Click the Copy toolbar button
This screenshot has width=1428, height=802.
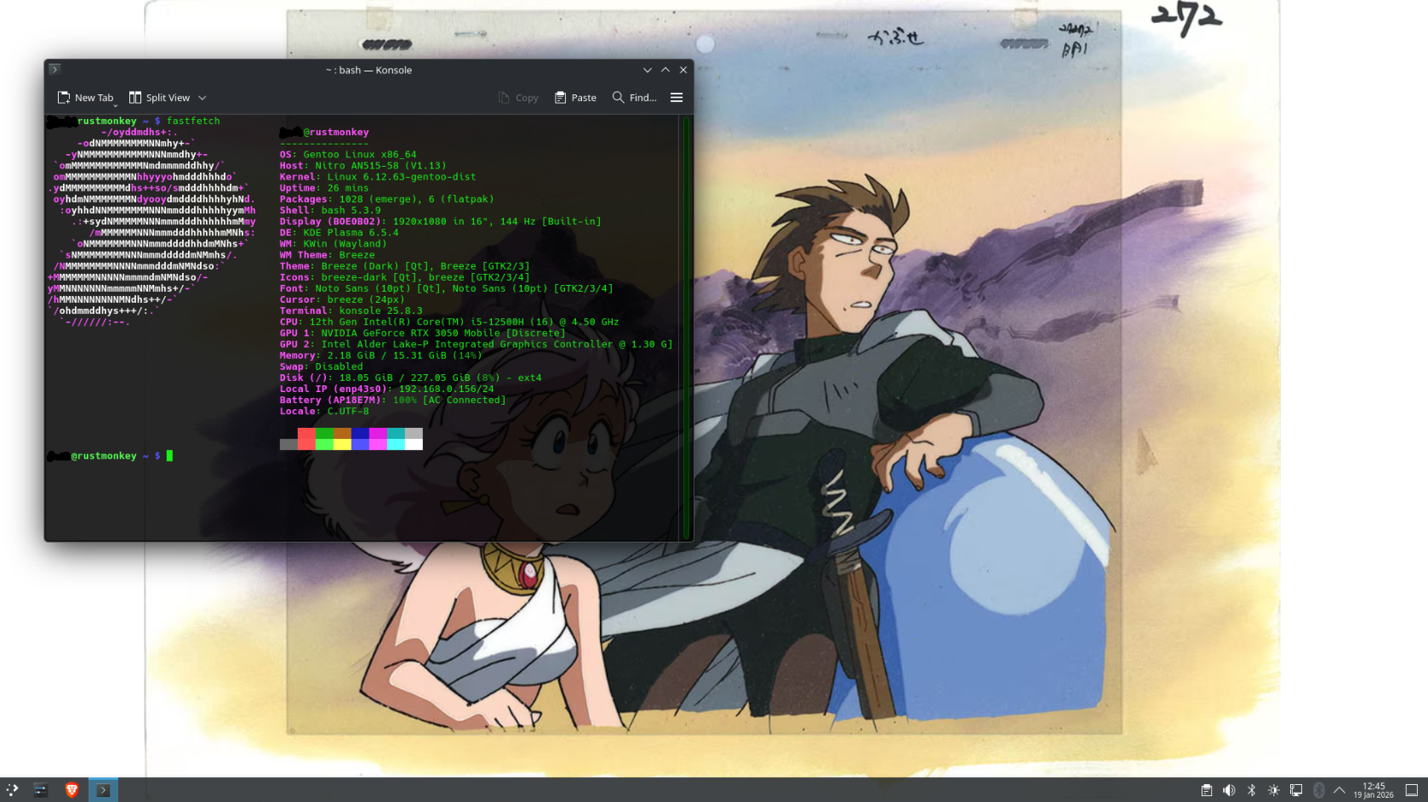coord(518,98)
